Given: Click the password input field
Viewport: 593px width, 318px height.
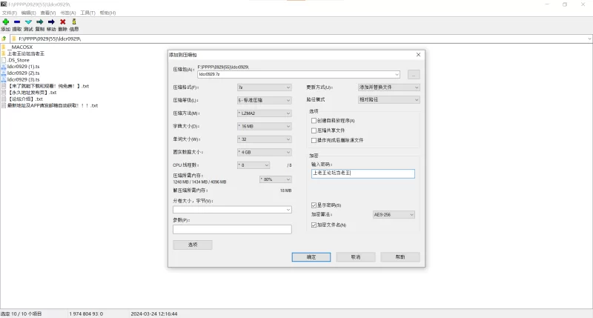Looking at the screenshot, I should pyautogui.click(x=363, y=173).
